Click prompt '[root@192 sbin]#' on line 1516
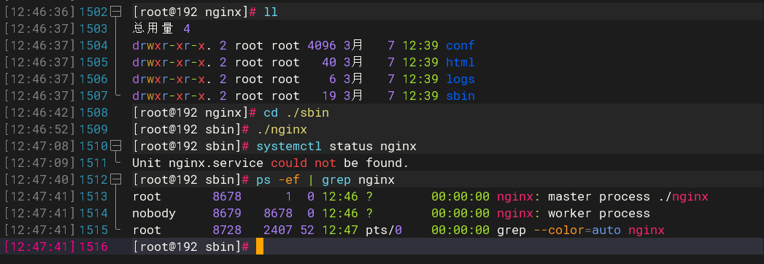 tap(190, 247)
